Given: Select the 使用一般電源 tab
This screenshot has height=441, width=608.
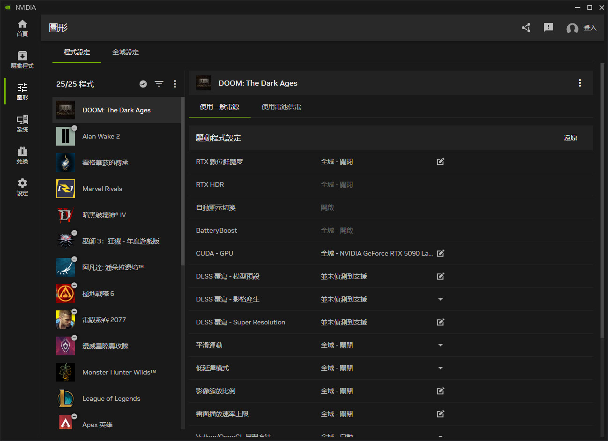Looking at the screenshot, I should [x=219, y=107].
